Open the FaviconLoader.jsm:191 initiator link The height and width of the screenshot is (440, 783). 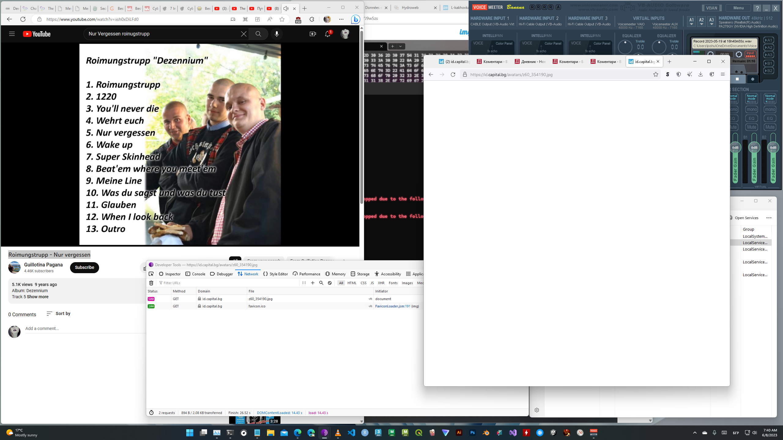[393, 306]
